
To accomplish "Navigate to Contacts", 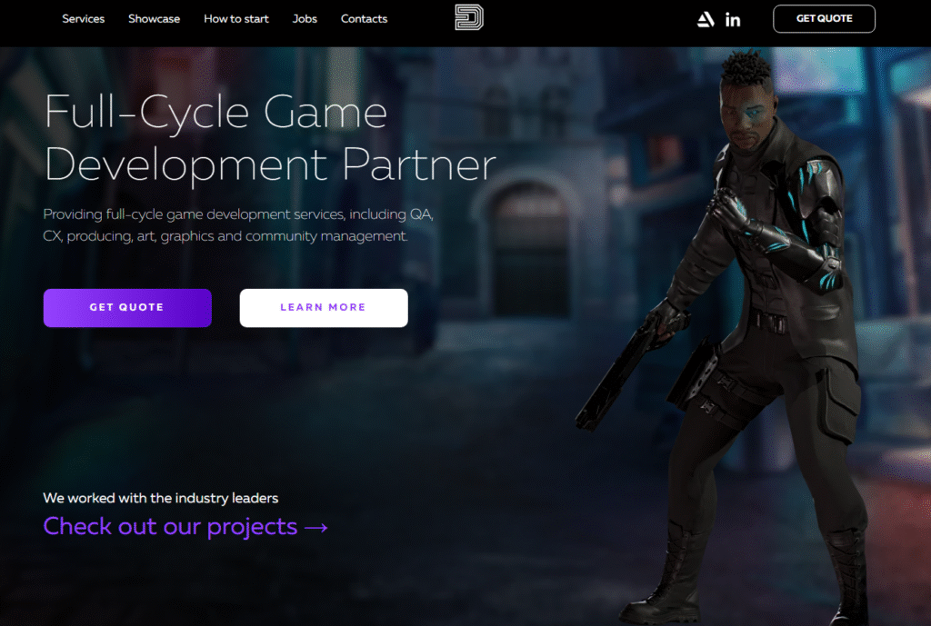I will pyautogui.click(x=364, y=19).
